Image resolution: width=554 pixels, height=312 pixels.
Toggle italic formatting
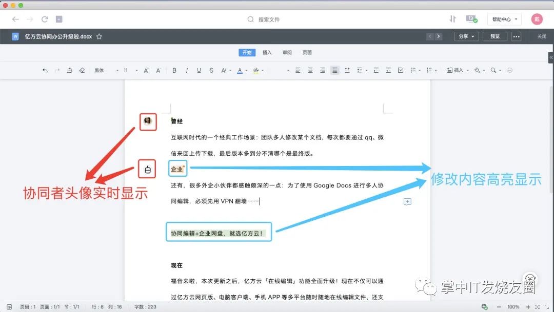point(187,70)
